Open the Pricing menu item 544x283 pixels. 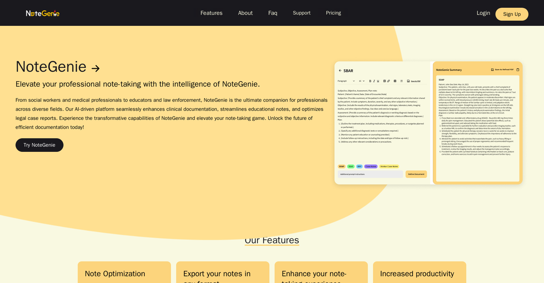(x=333, y=13)
